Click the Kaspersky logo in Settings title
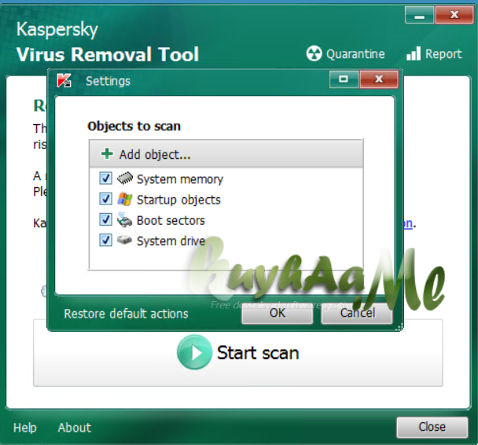The height and width of the screenshot is (445, 478). tap(64, 80)
